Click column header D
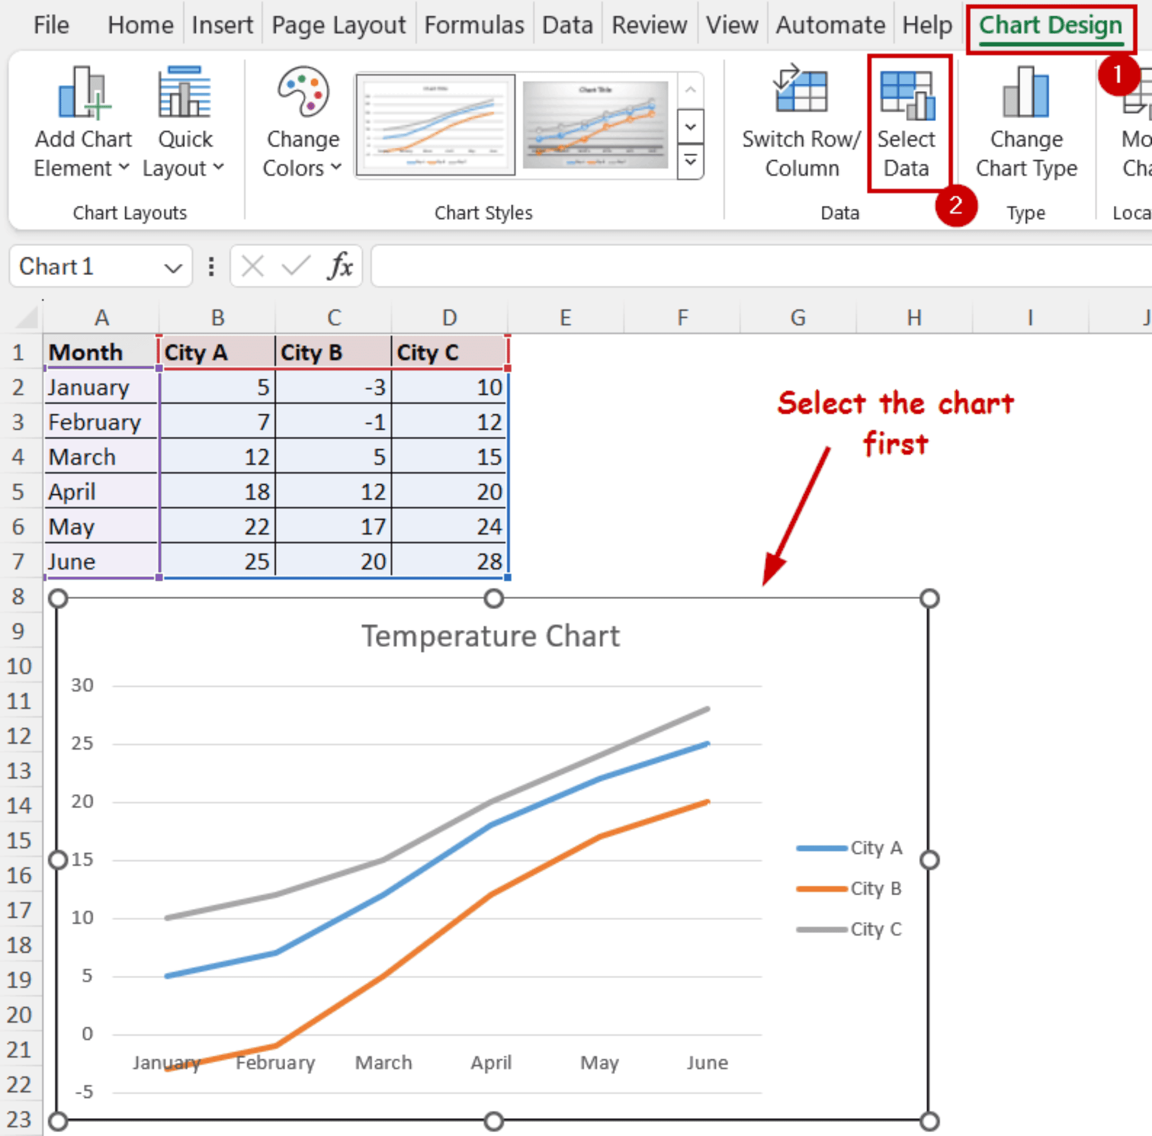1152x1136 pixels. point(449,317)
